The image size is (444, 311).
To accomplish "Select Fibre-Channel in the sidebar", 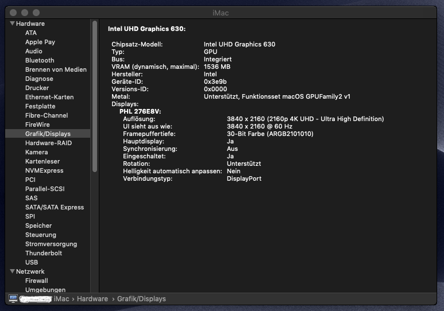I will [47, 115].
